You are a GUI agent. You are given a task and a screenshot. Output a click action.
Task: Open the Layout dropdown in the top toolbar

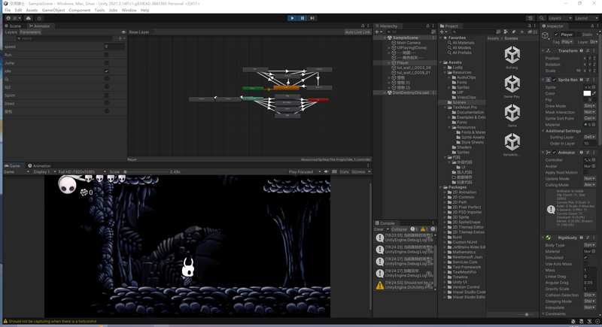586,18
